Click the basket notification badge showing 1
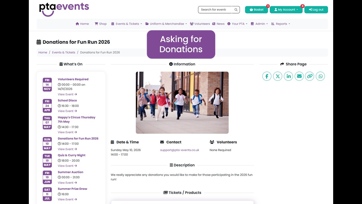The height and width of the screenshot is (204, 362). click(268, 6)
